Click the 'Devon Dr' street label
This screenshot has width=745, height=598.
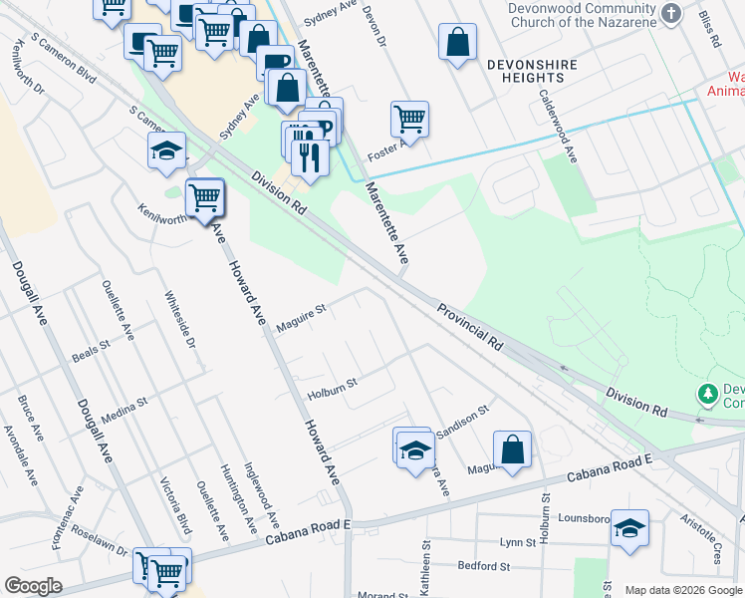[x=374, y=27]
